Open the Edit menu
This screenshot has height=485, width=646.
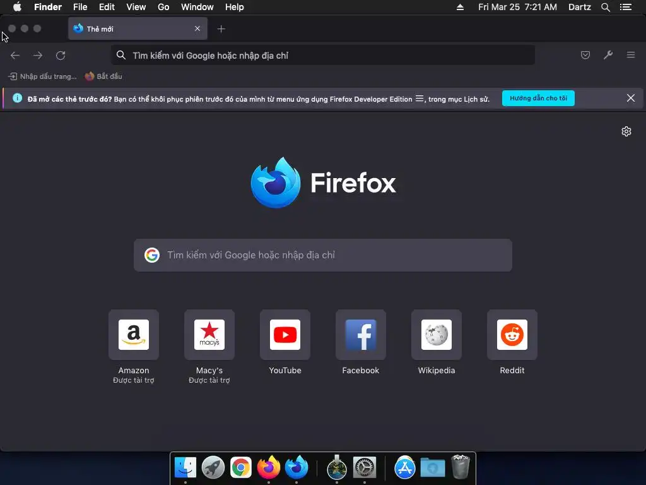(x=107, y=7)
